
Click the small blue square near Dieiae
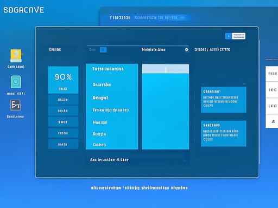tap(103, 50)
